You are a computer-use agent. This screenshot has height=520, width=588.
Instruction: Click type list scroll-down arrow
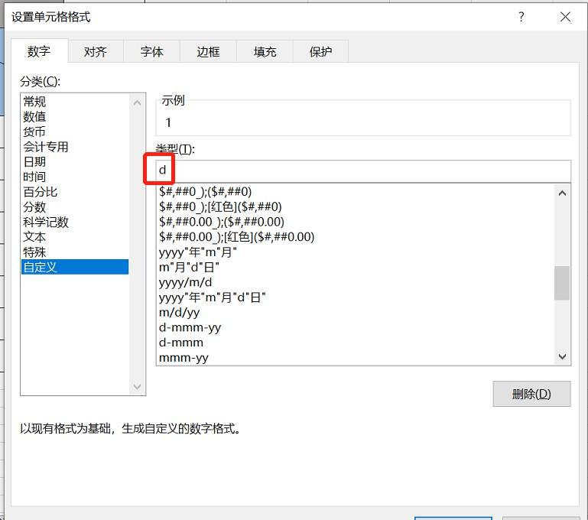point(562,356)
